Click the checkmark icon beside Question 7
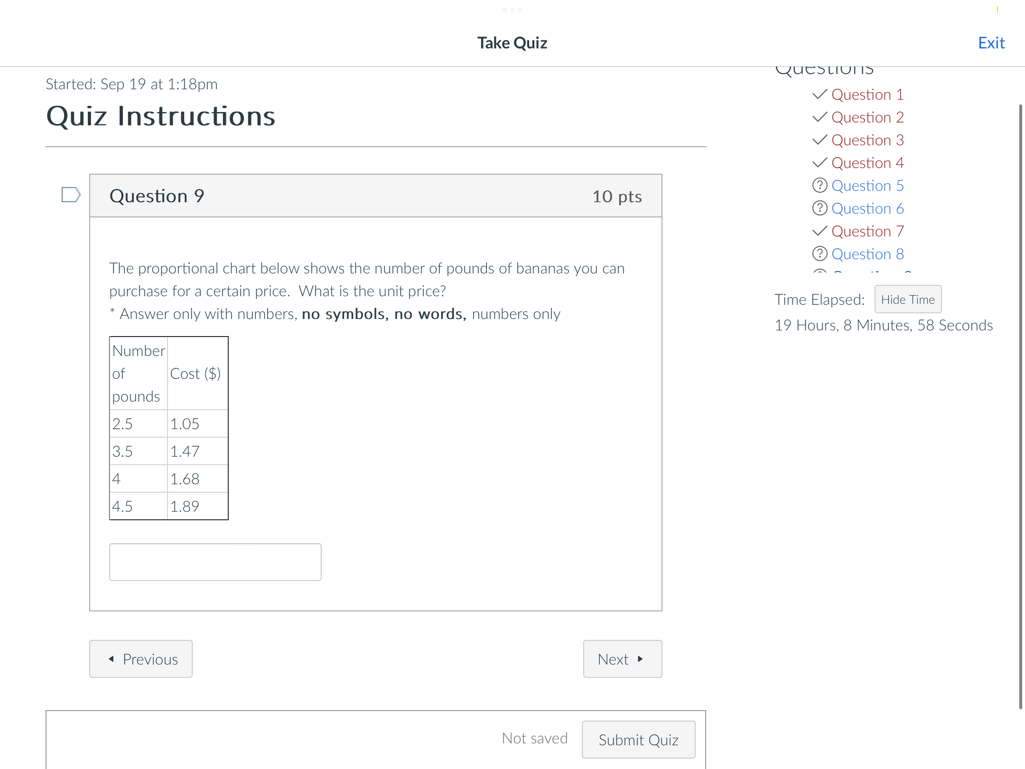Image resolution: width=1025 pixels, height=769 pixels. click(x=820, y=231)
